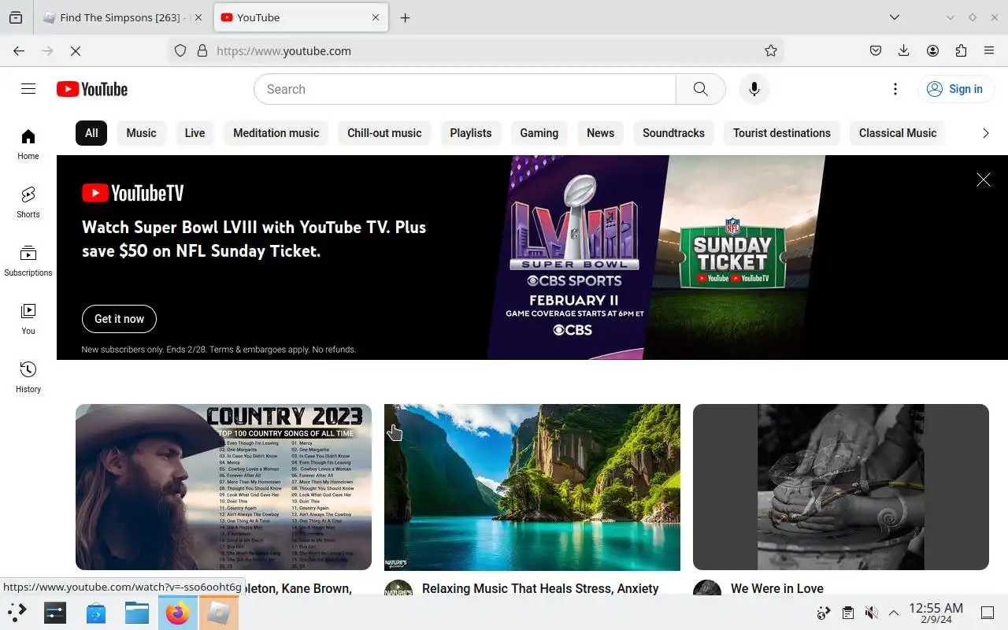Open the Country 2023 video thumbnail
The image size is (1008, 630).
pos(224,487)
